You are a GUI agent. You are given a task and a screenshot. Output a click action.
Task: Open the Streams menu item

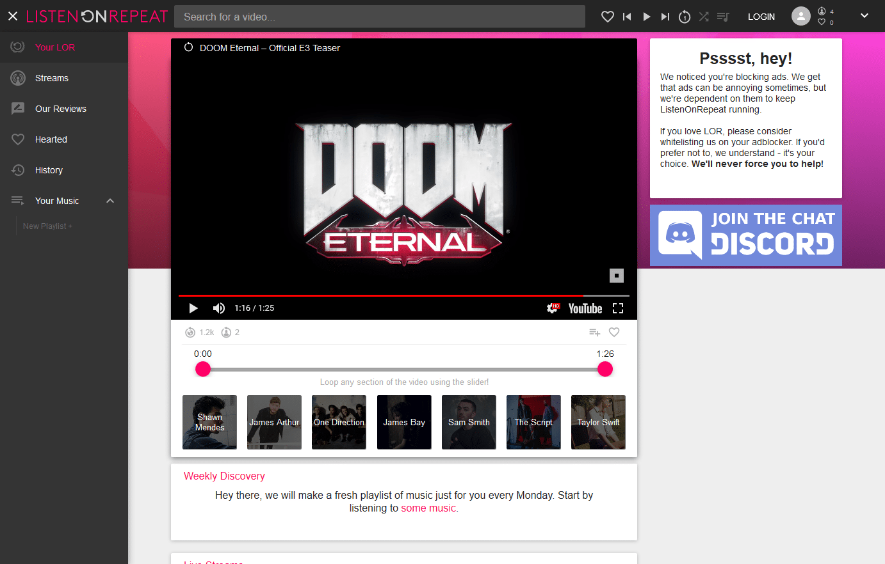tap(52, 78)
